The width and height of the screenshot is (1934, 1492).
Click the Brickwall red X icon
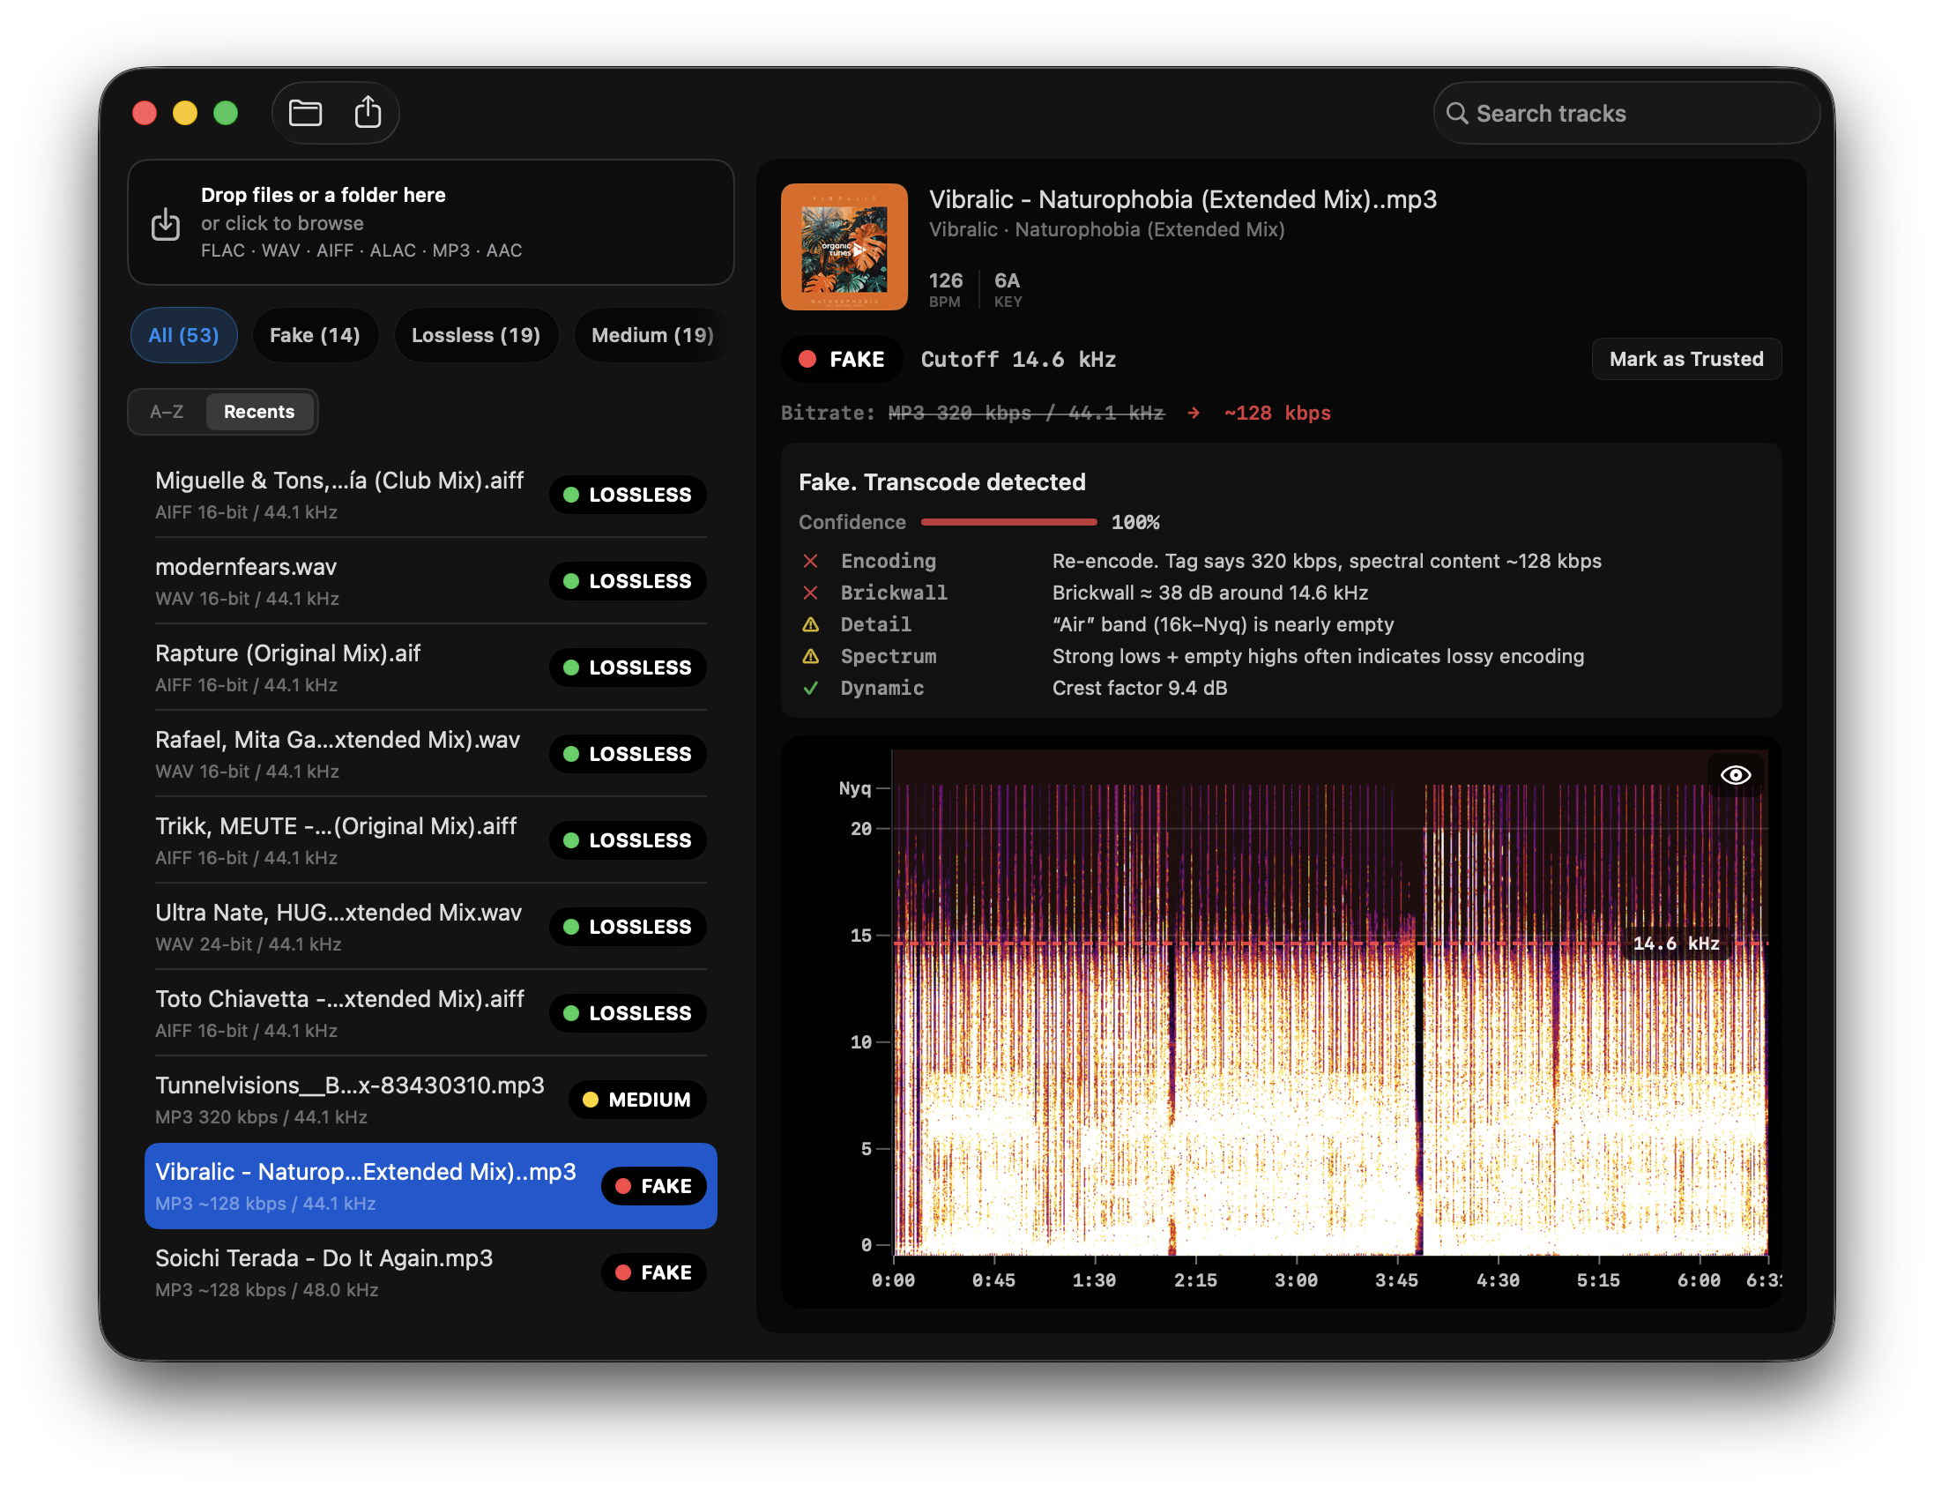point(810,593)
